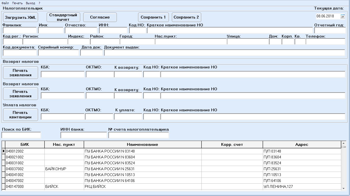Focus the Дата док. input field
Screen dimensions: 350x196
[x=91, y=53]
